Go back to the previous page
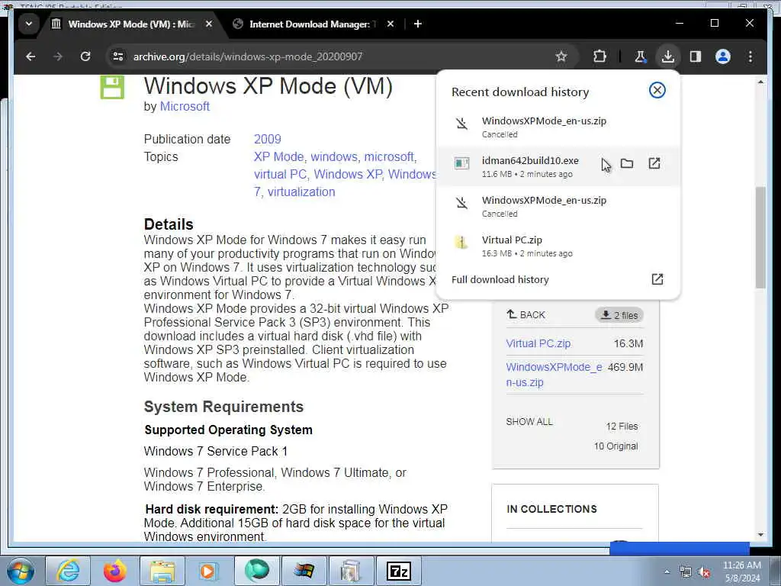 (31, 56)
